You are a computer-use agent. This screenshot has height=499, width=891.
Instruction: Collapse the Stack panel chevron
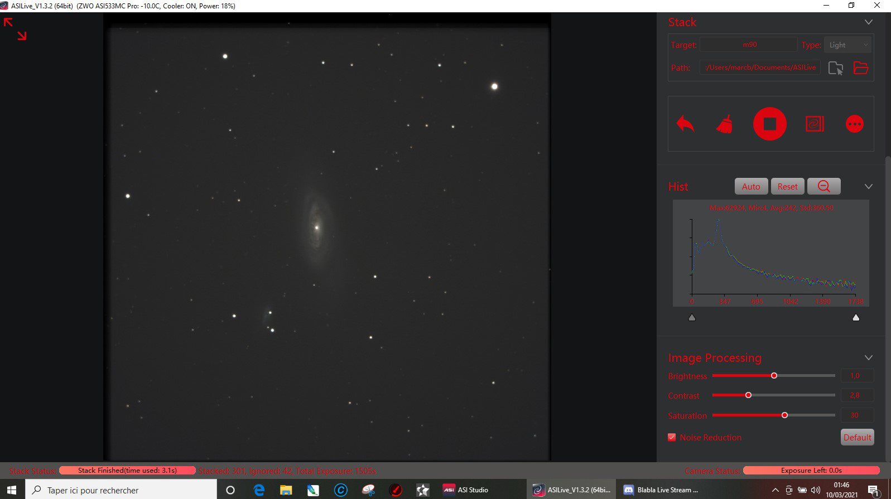868,22
